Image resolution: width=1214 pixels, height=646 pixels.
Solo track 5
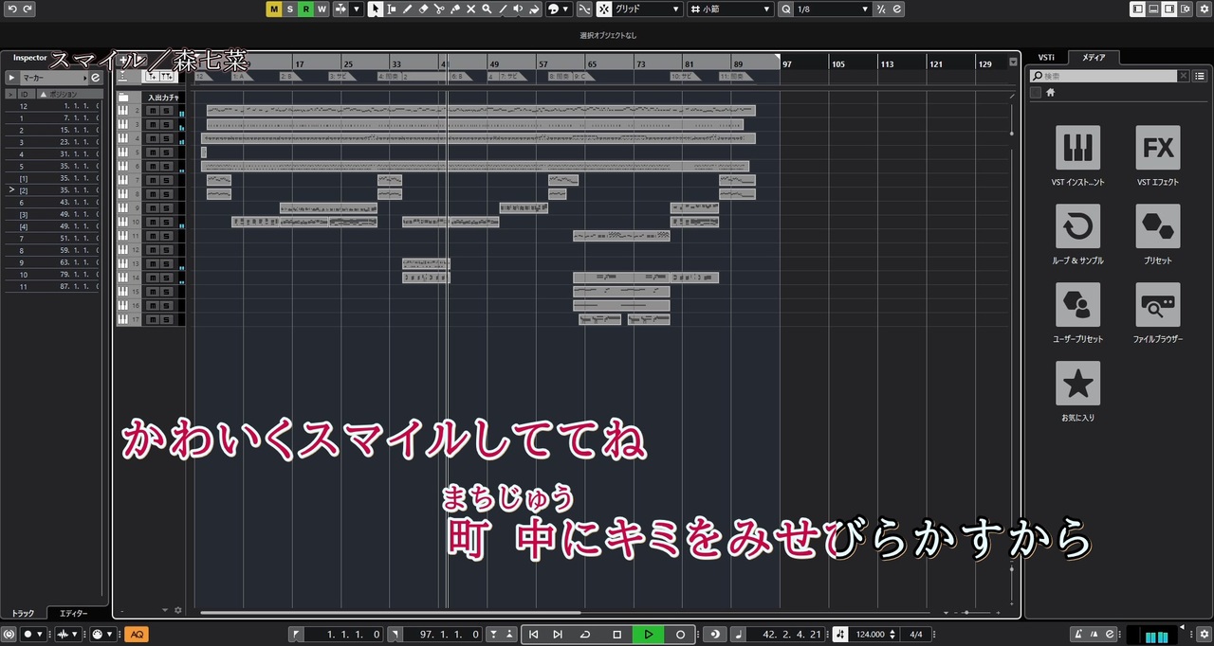pos(166,153)
